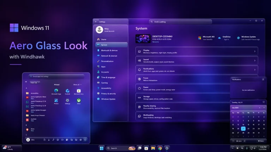The image size is (271, 152).
Task: Click the desktop wallpaper thumbnail in System
Action: (x=143, y=39)
